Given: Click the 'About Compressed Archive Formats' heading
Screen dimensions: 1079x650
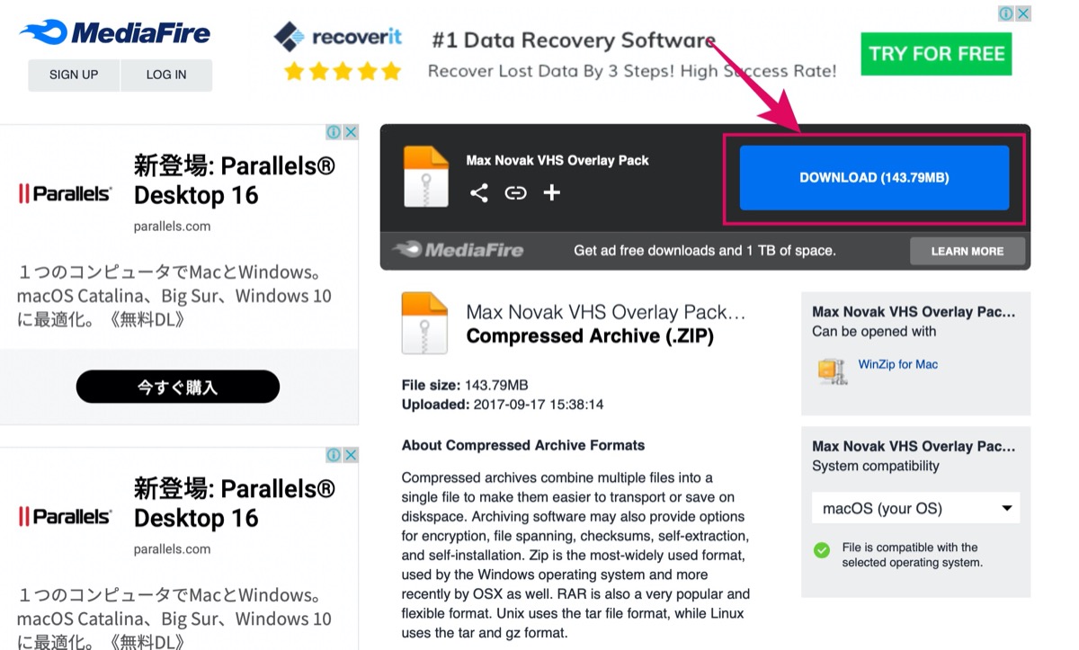Looking at the screenshot, I should pos(523,445).
